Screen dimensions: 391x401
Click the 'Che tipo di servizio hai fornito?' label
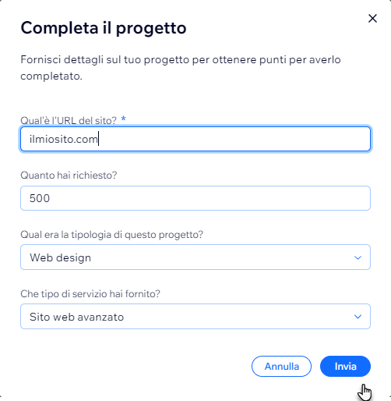[x=90, y=294]
